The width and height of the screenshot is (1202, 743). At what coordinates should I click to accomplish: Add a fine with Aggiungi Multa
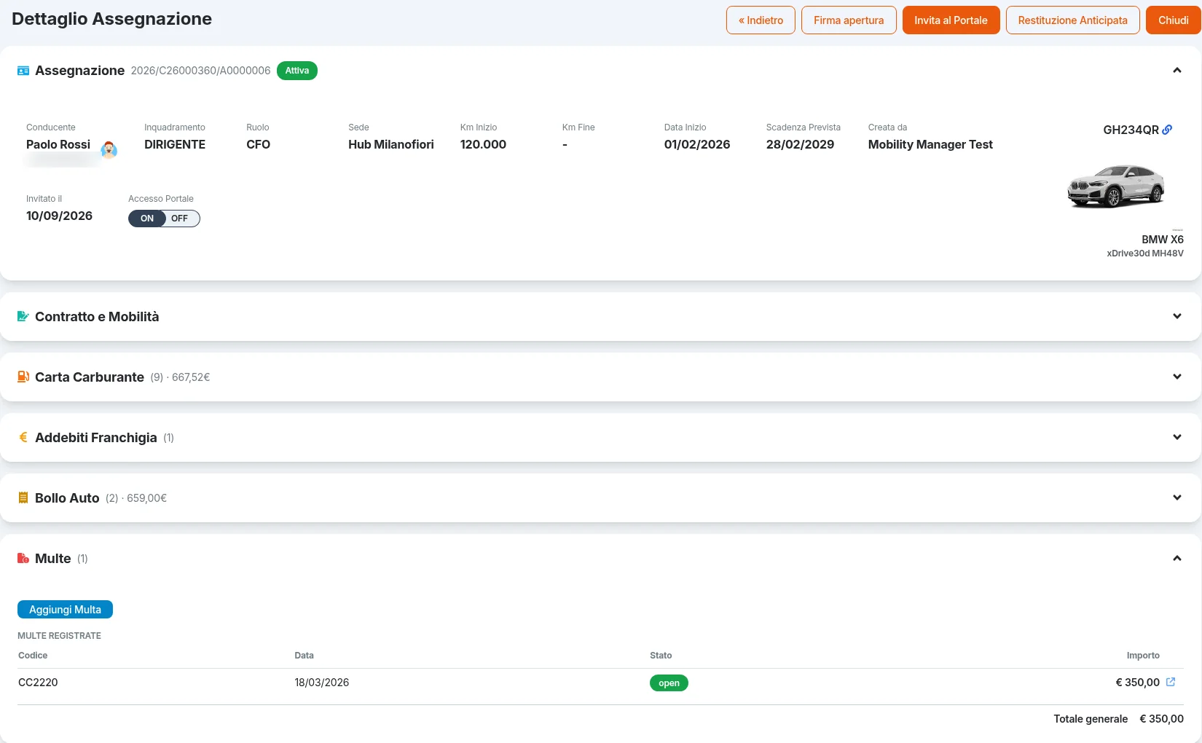(x=65, y=609)
